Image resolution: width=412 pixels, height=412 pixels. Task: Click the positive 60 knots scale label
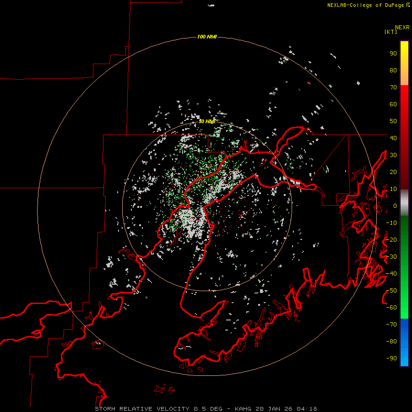pyautogui.click(x=393, y=104)
